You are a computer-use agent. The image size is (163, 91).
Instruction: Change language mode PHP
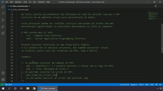click(152, 85)
